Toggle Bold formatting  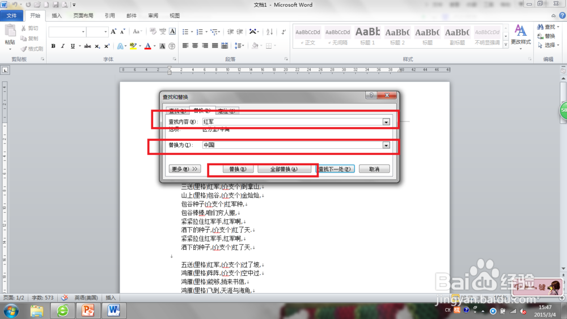53,46
